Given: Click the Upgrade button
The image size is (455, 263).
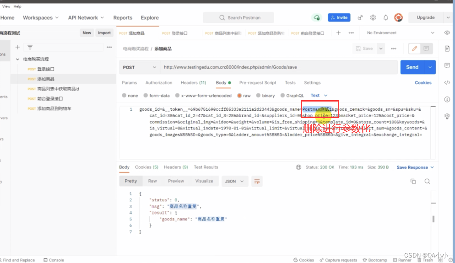Looking at the screenshot, I should click(426, 18).
